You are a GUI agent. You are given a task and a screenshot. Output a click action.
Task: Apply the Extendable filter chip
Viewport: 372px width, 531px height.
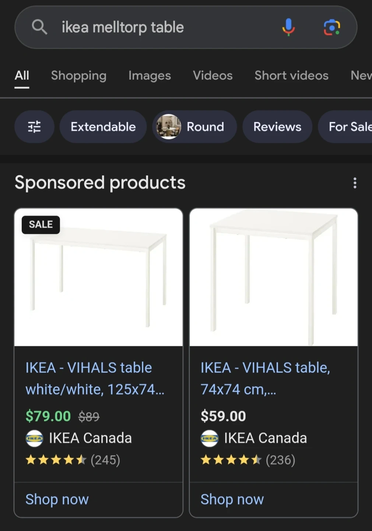coord(103,127)
